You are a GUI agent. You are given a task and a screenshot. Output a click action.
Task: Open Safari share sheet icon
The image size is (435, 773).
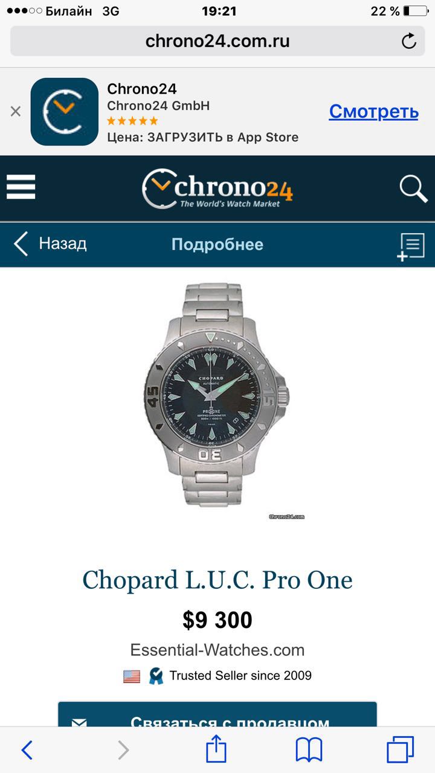coord(216,749)
